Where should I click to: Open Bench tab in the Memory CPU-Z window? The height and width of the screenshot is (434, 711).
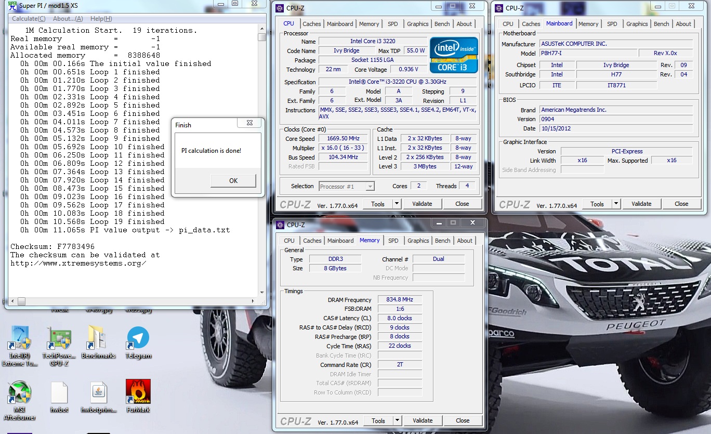[x=443, y=241]
